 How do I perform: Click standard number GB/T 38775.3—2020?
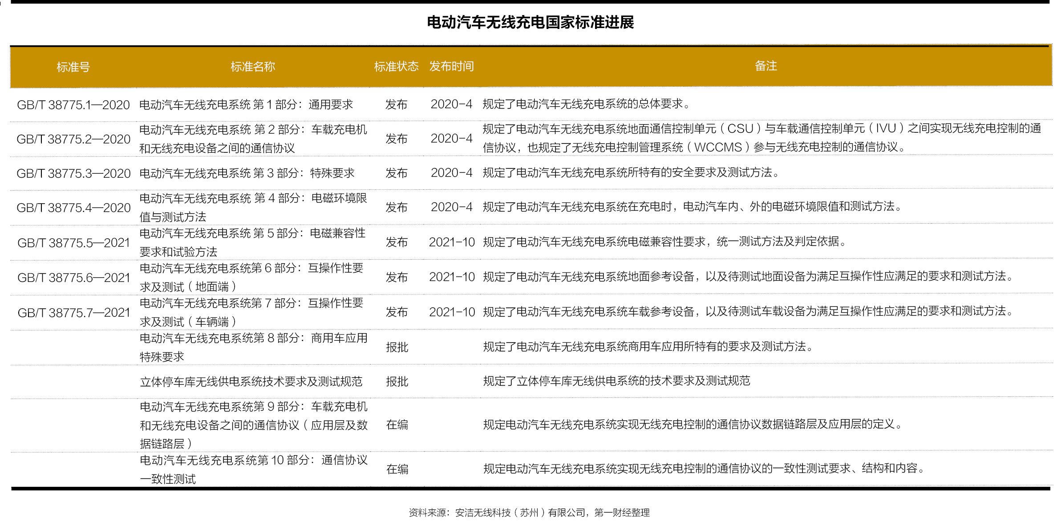73,174
